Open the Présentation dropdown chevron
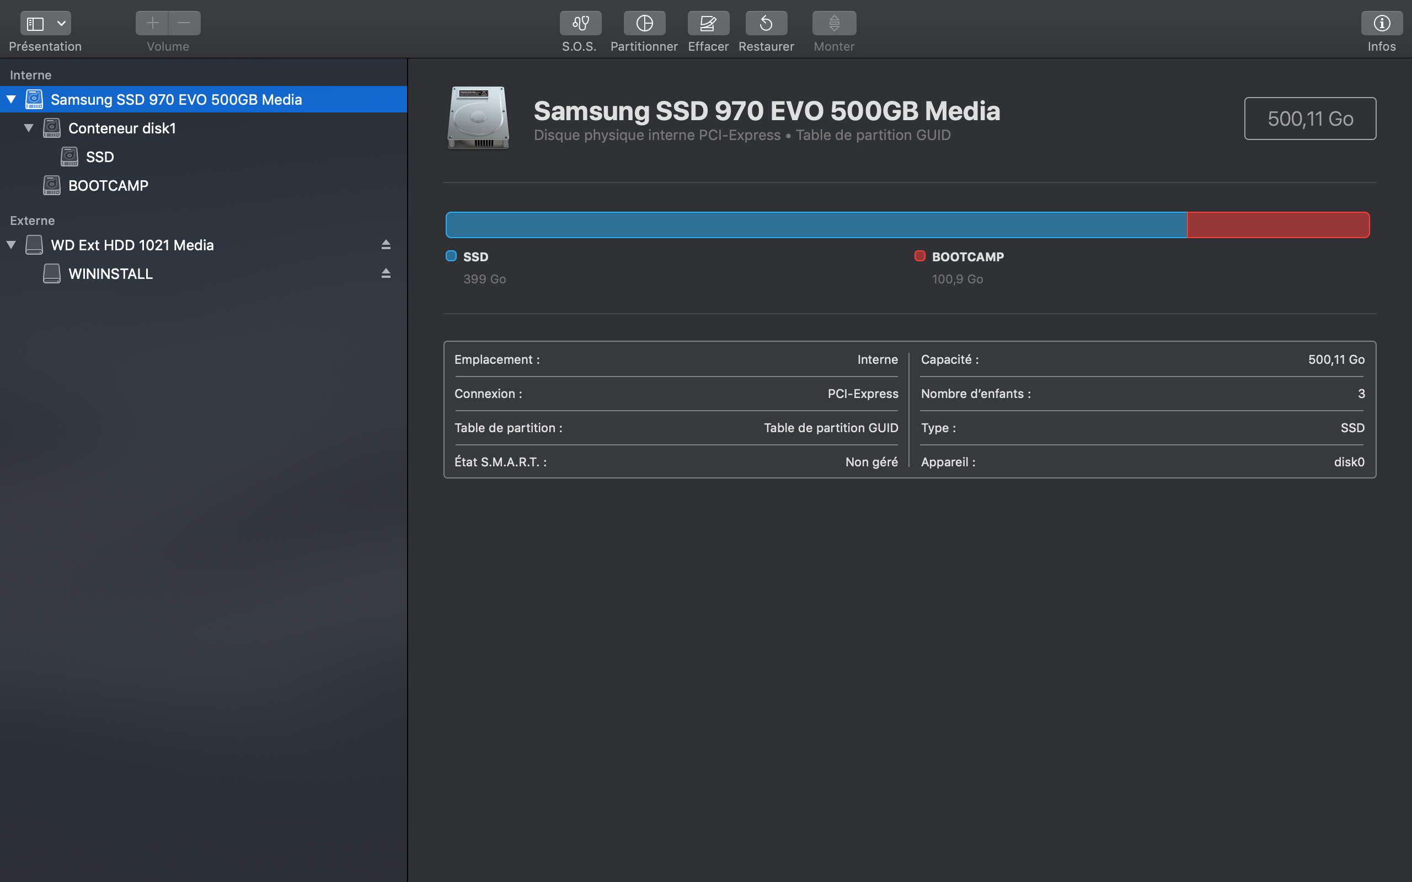Screen dimensions: 1412x882 [61, 23]
